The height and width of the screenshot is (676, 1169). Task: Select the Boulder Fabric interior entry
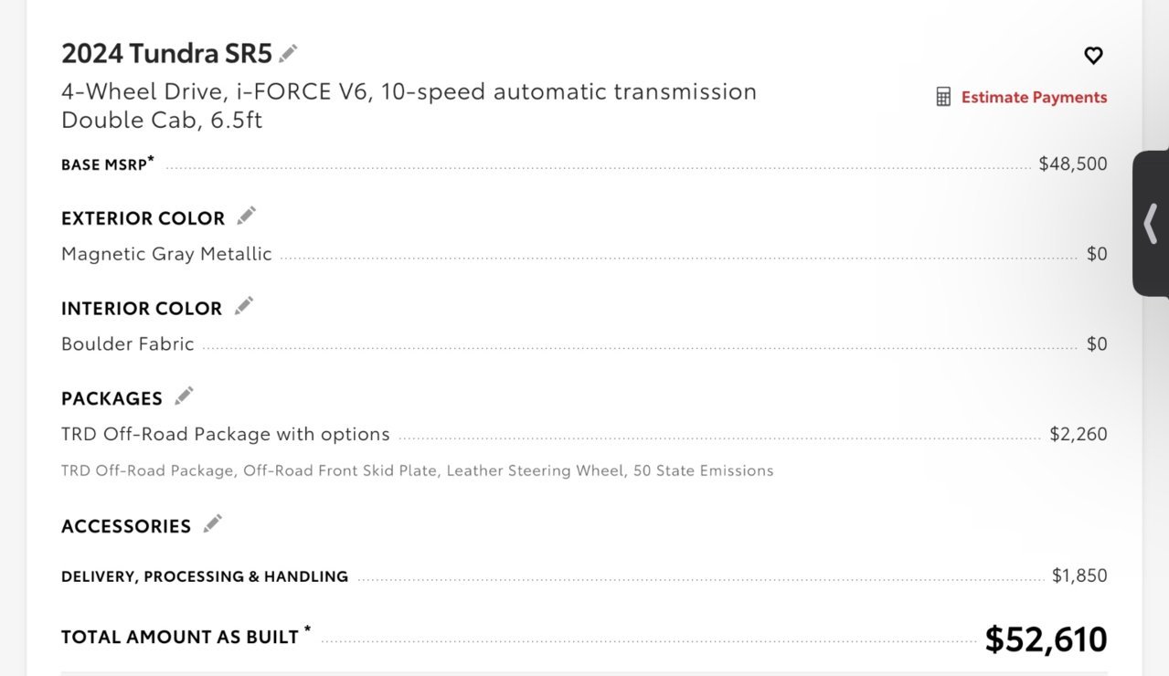pyautogui.click(x=128, y=343)
